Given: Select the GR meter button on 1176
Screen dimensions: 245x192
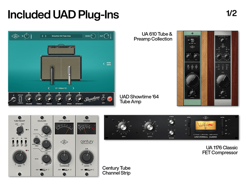Looking at the screenshot, I should click(223, 121).
